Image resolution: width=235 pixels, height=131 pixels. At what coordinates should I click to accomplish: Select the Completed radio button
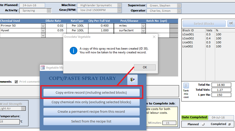point(229,124)
